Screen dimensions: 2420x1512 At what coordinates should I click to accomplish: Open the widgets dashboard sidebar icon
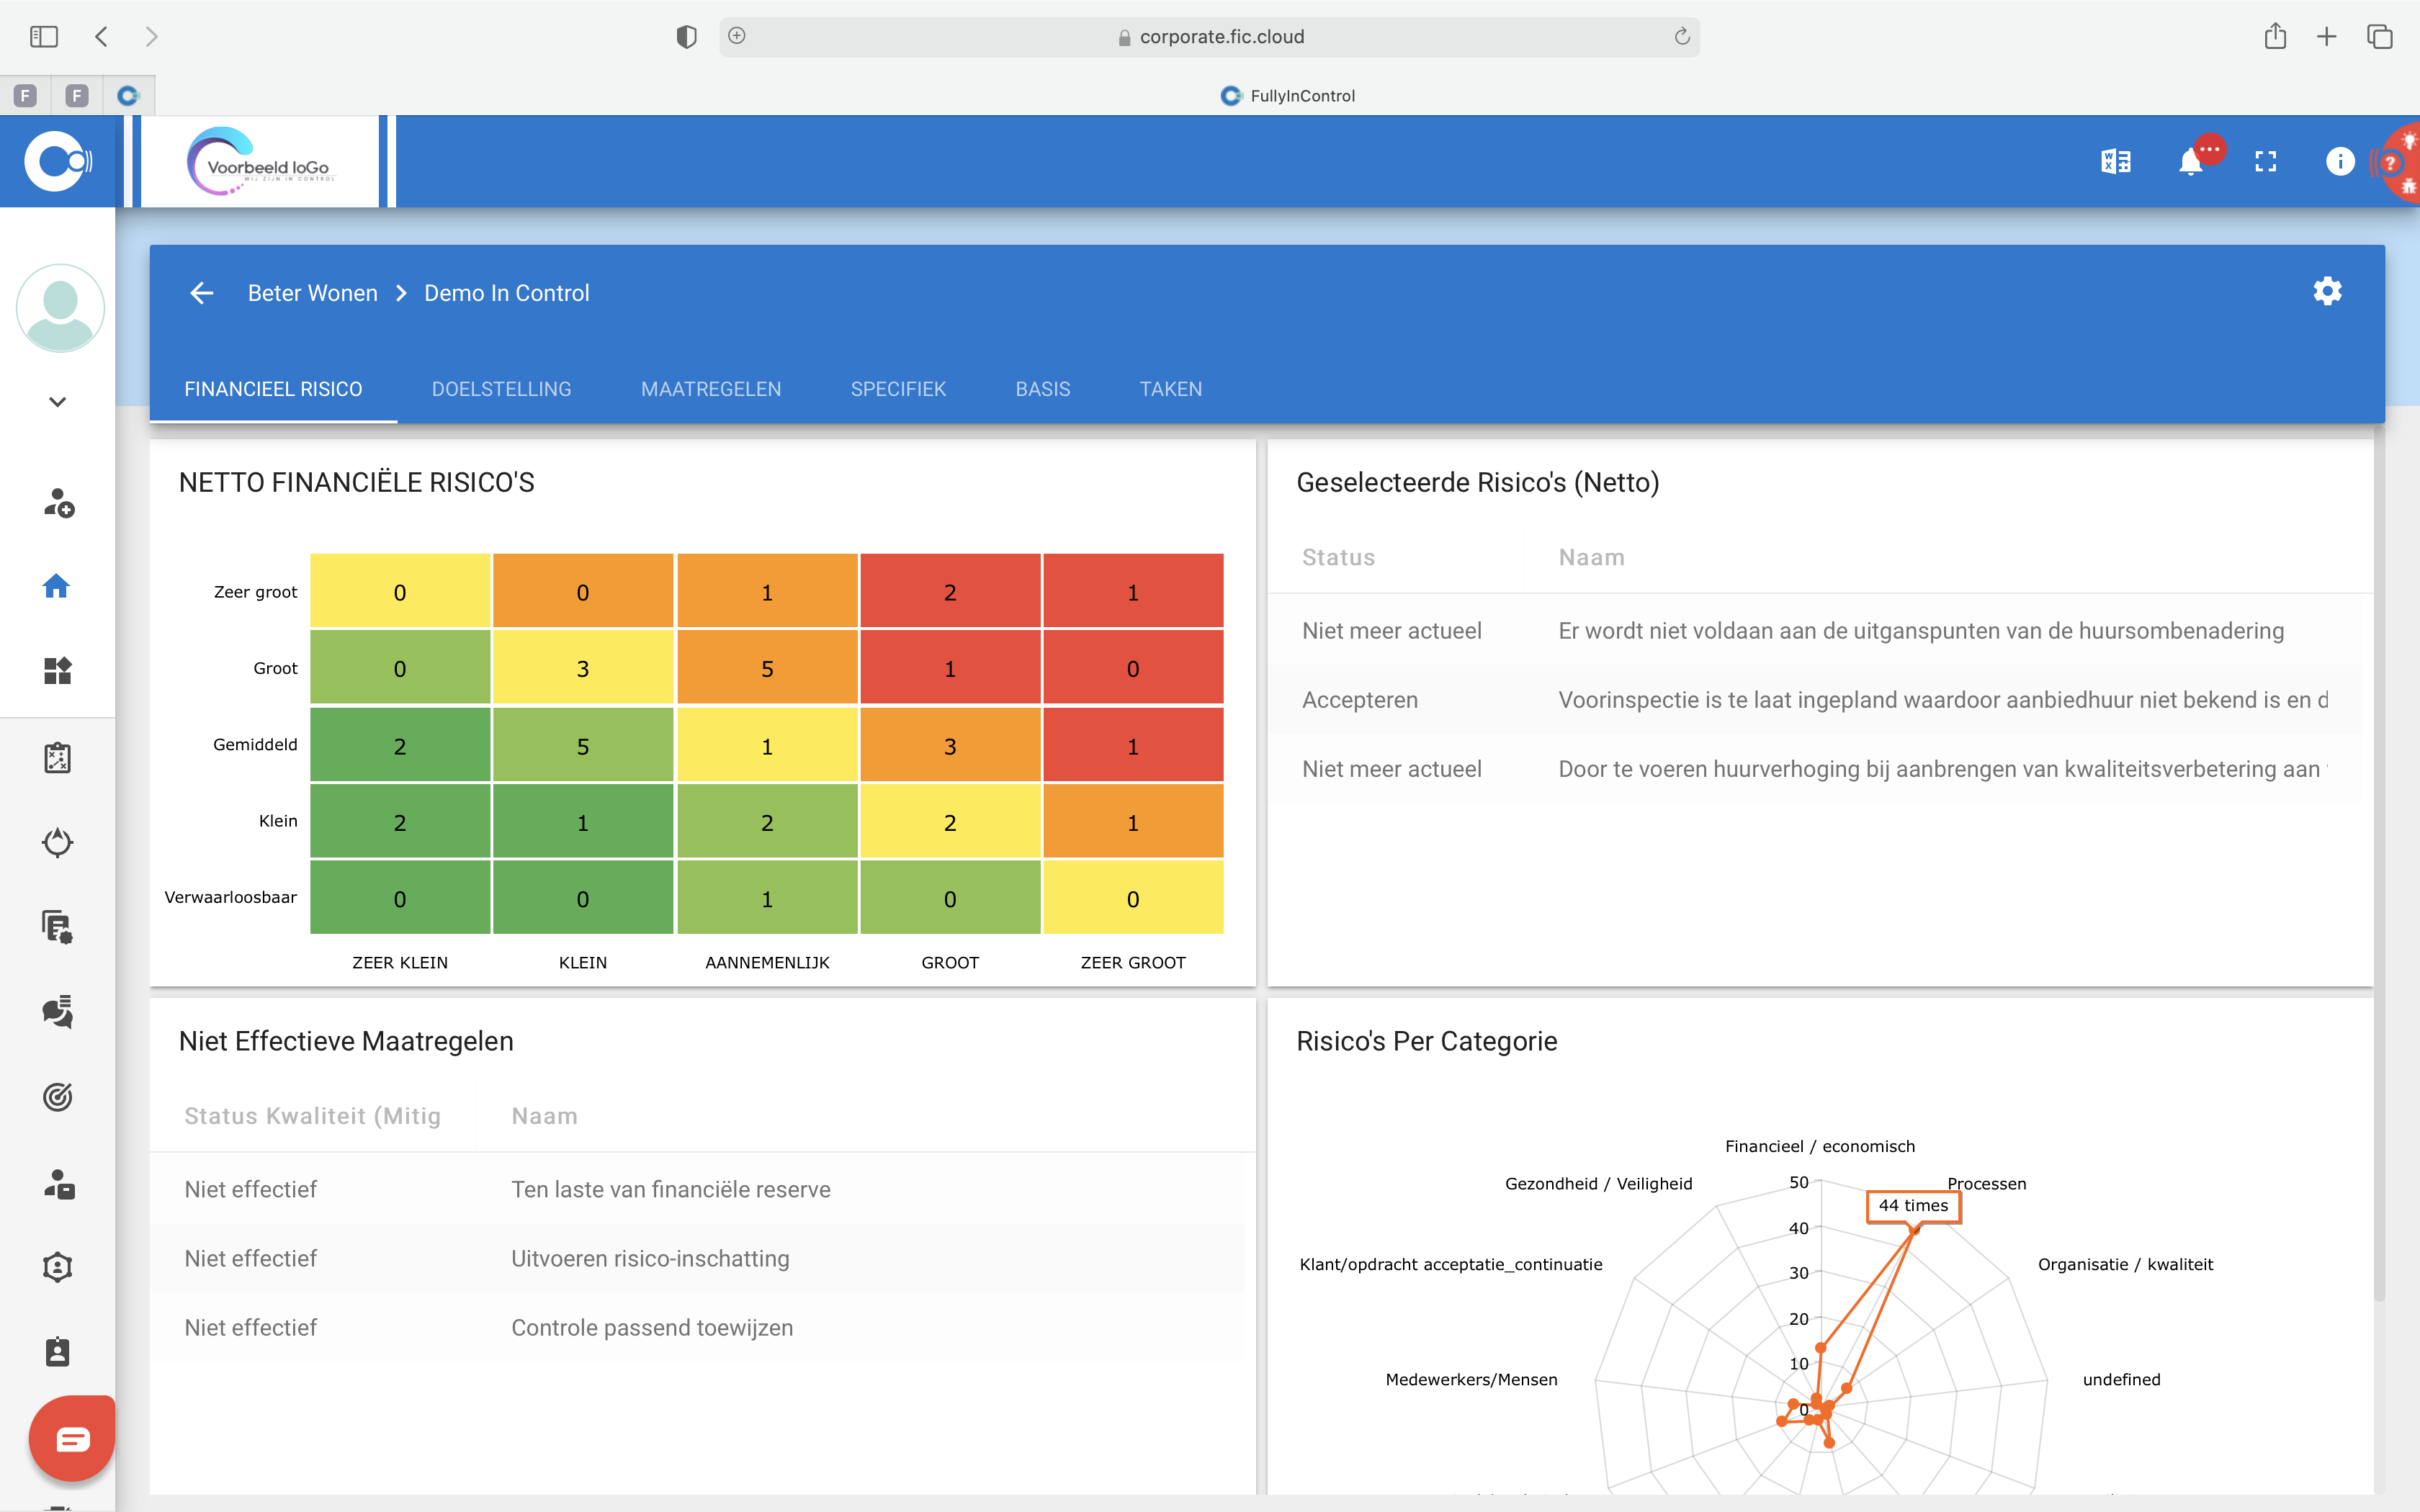58,671
